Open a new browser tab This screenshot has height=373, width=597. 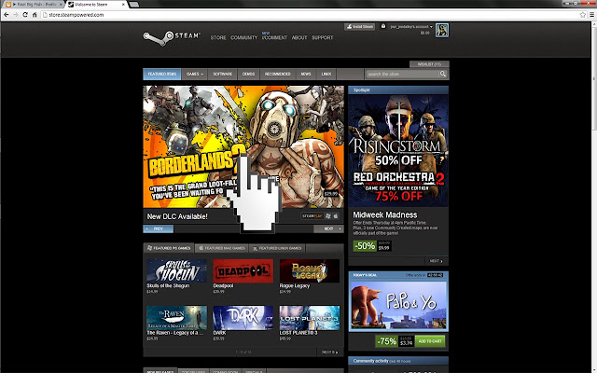tap(133, 4)
